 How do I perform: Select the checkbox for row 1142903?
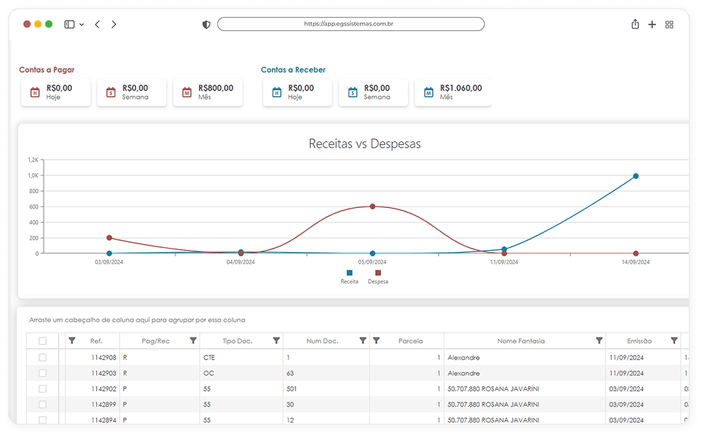[42, 373]
